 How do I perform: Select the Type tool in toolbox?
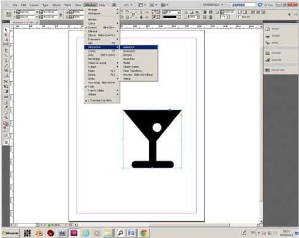[6, 51]
